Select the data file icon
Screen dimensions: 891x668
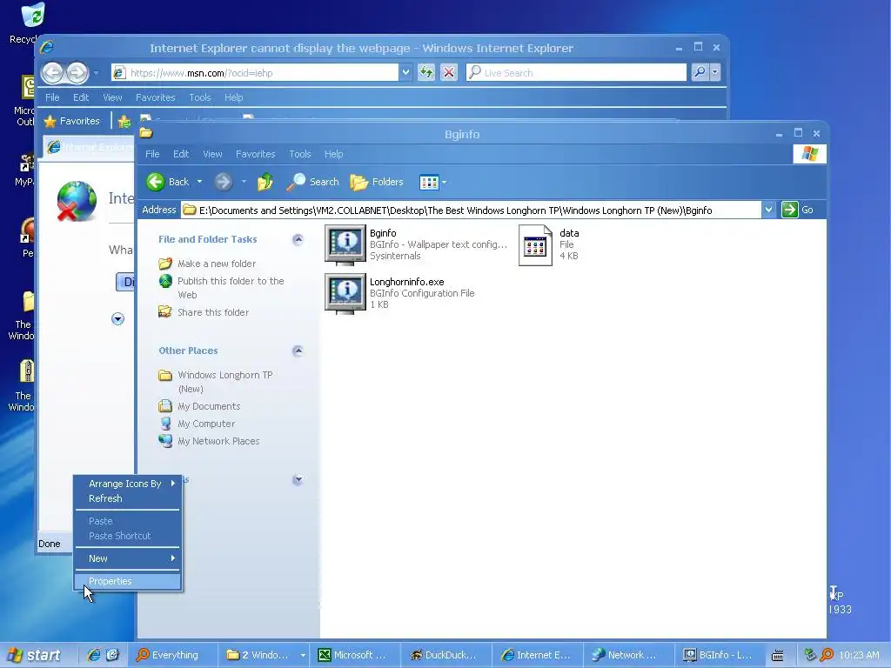point(535,244)
